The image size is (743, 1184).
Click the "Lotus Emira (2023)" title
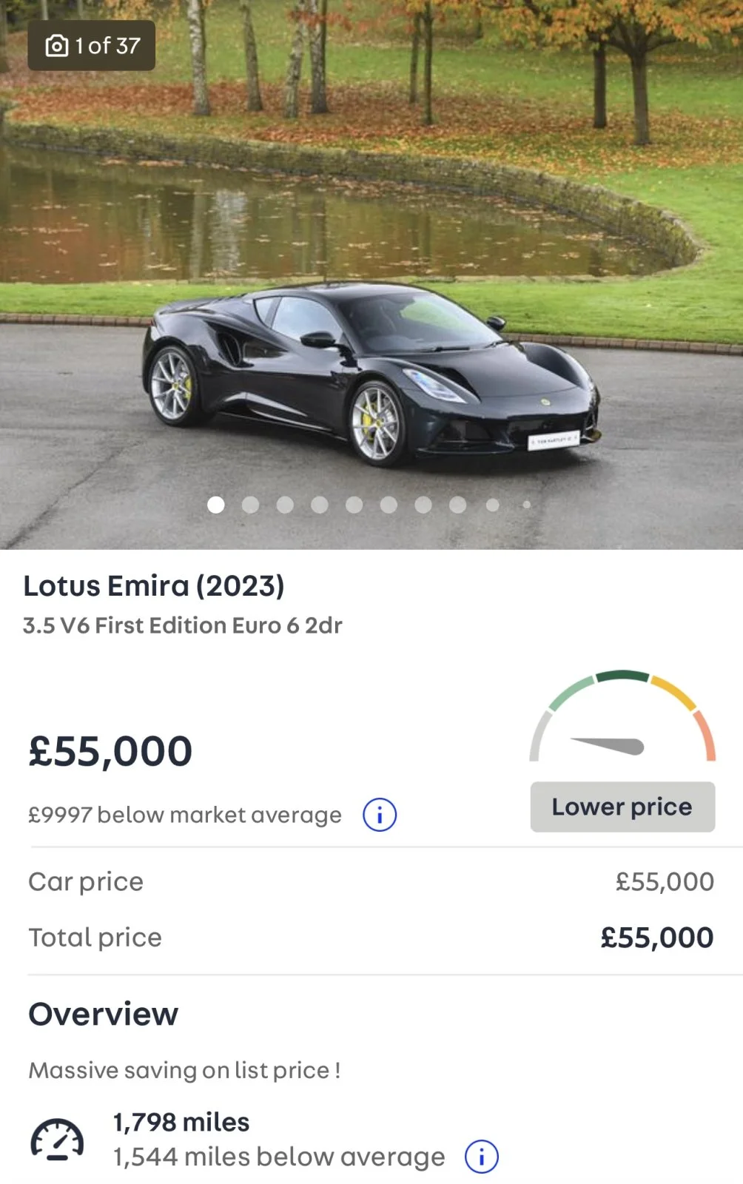(154, 586)
